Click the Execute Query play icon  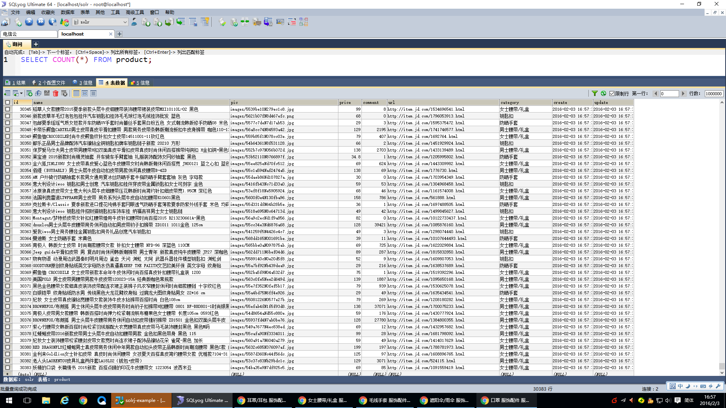[x=29, y=22]
